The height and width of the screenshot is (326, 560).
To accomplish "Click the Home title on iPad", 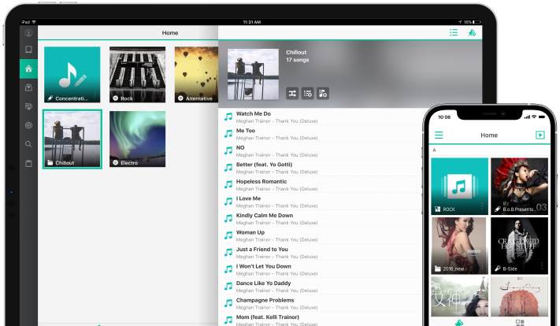I will pos(170,33).
